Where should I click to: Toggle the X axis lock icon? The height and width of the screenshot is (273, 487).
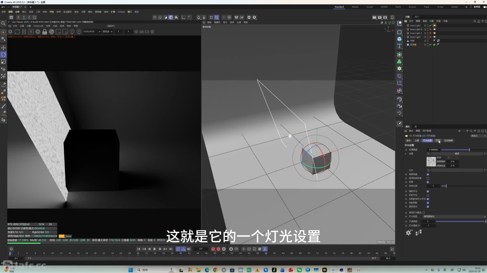pyautogui.click(x=18, y=17)
